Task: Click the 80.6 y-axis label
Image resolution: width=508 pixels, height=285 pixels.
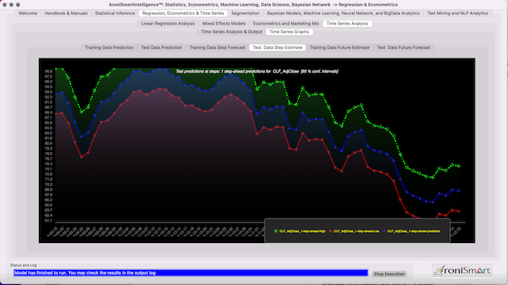Action: 48,143
